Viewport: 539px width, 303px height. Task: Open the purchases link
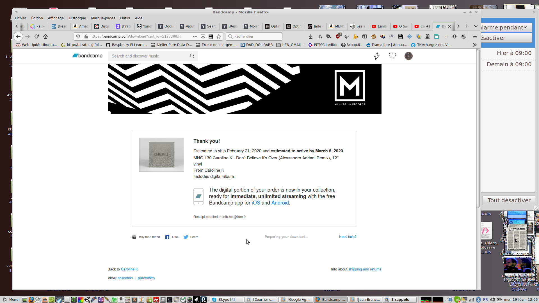[x=146, y=278]
